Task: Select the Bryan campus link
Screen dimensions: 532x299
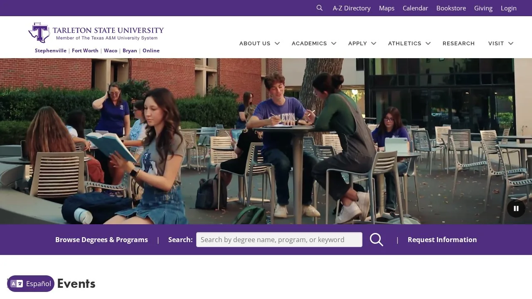Action: [x=130, y=51]
